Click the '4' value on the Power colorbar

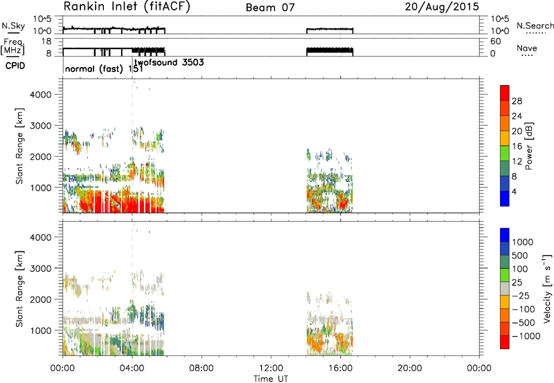pos(515,192)
